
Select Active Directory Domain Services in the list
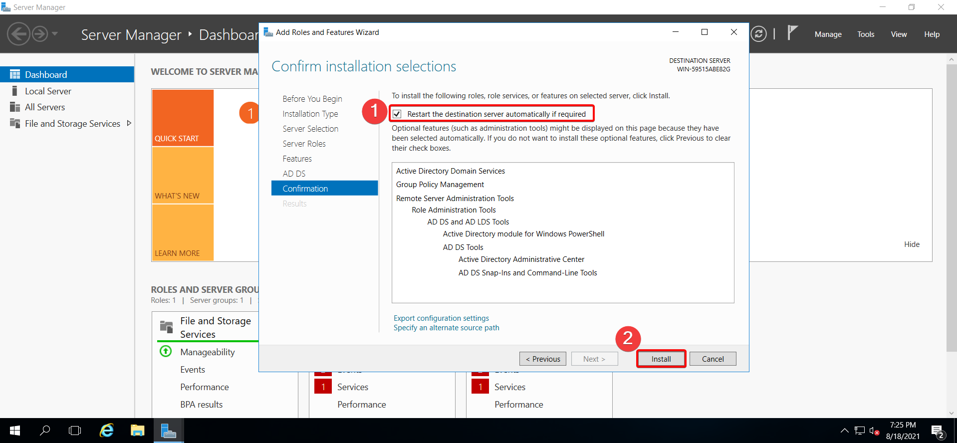pos(451,171)
